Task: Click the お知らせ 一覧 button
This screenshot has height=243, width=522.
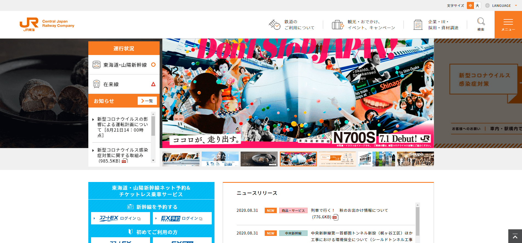Action: pyautogui.click(x=147, y=101)
